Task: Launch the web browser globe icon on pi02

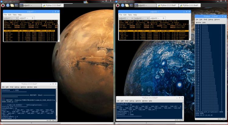Action: (x=122, y=5)
